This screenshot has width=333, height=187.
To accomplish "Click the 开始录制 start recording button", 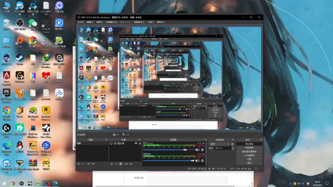I will click(x=249, y=148).
